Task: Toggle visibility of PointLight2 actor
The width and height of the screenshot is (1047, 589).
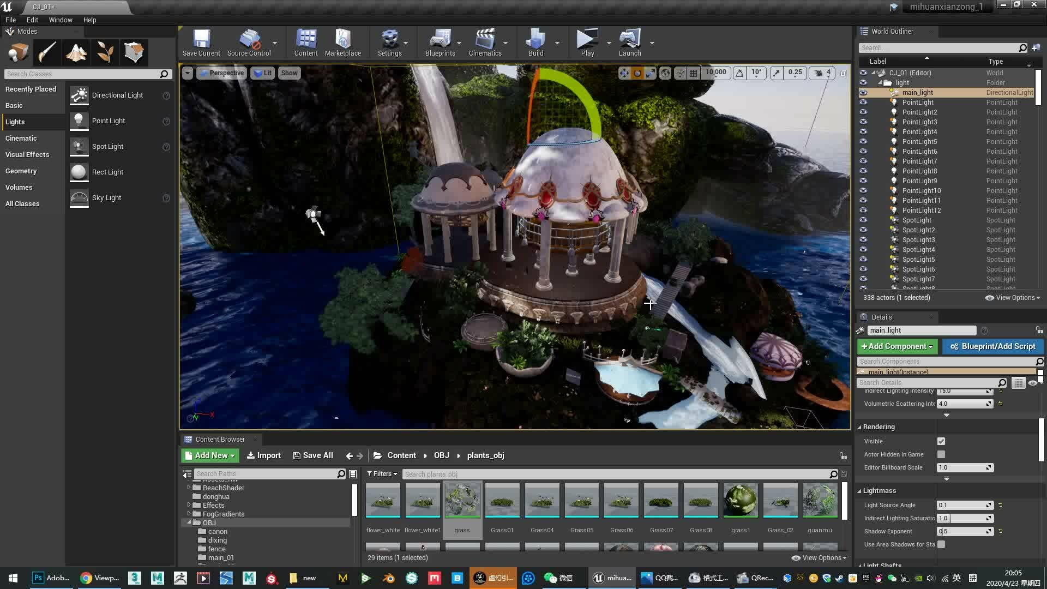Action: click(863, 112)
